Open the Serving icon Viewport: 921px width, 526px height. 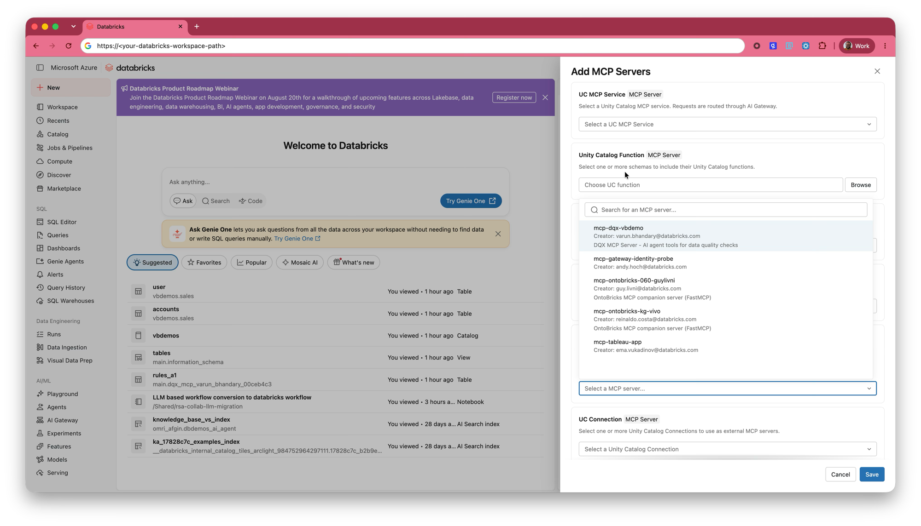coord(40,473)
